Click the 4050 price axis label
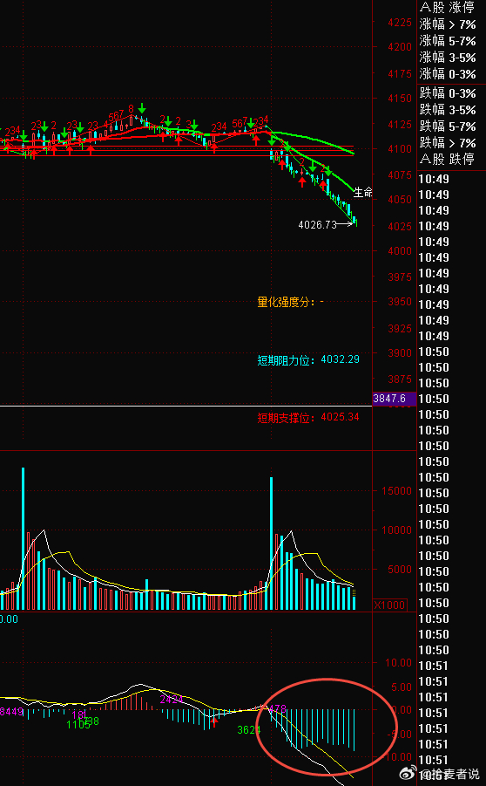The height and width of the screenshot is (786, 486). click(400, 200)
